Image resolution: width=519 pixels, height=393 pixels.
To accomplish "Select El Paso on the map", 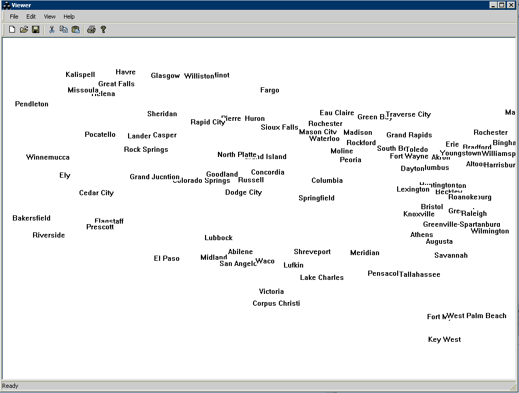I will coord(166,258).
